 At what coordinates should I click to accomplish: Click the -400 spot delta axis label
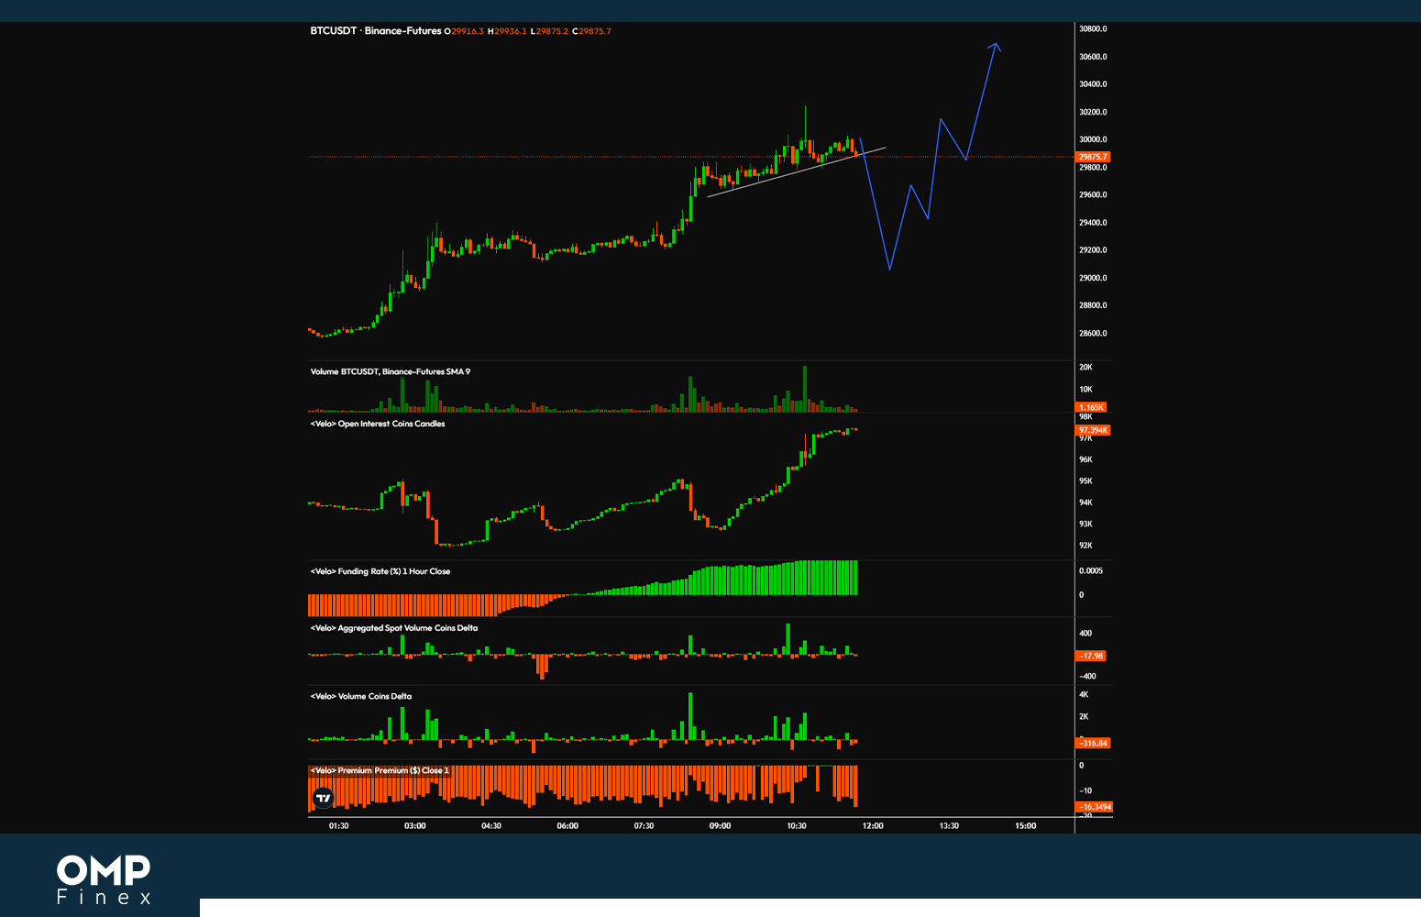click(1087, 676)
